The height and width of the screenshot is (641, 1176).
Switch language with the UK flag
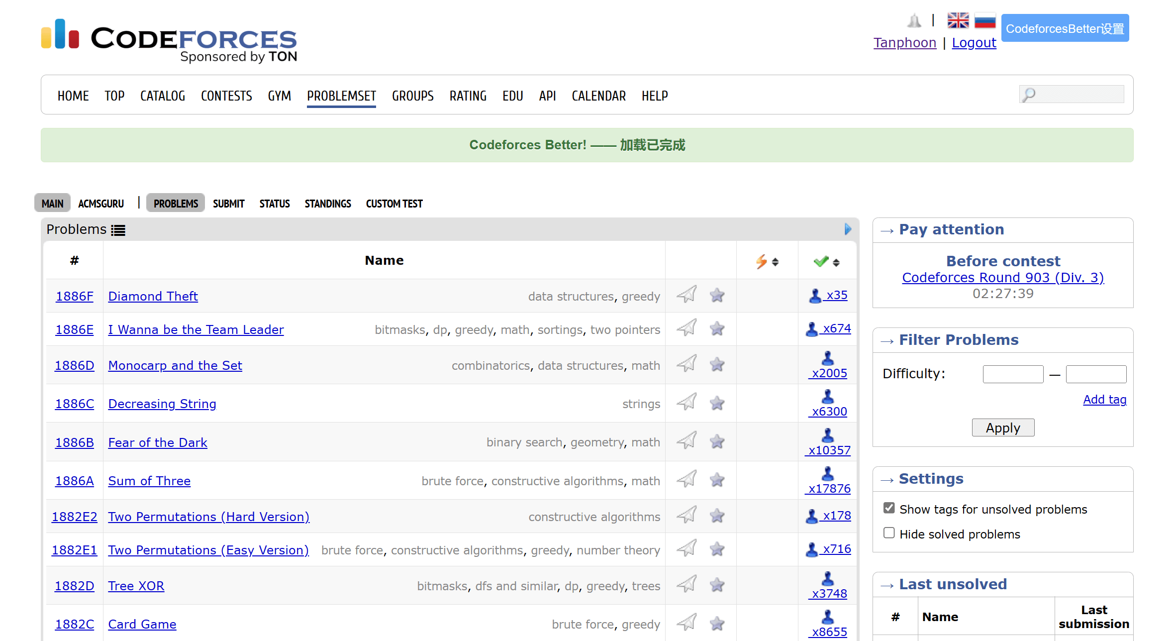coord(958,20)
